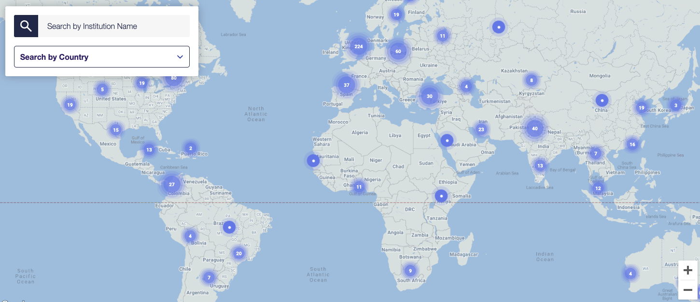700x302 pixels.
Task: Select the 40 cluster near Pakistan
Action: [x=534, y=128]
